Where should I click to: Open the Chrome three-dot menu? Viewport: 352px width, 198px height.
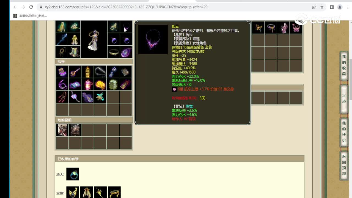click(x=348, y=7)
